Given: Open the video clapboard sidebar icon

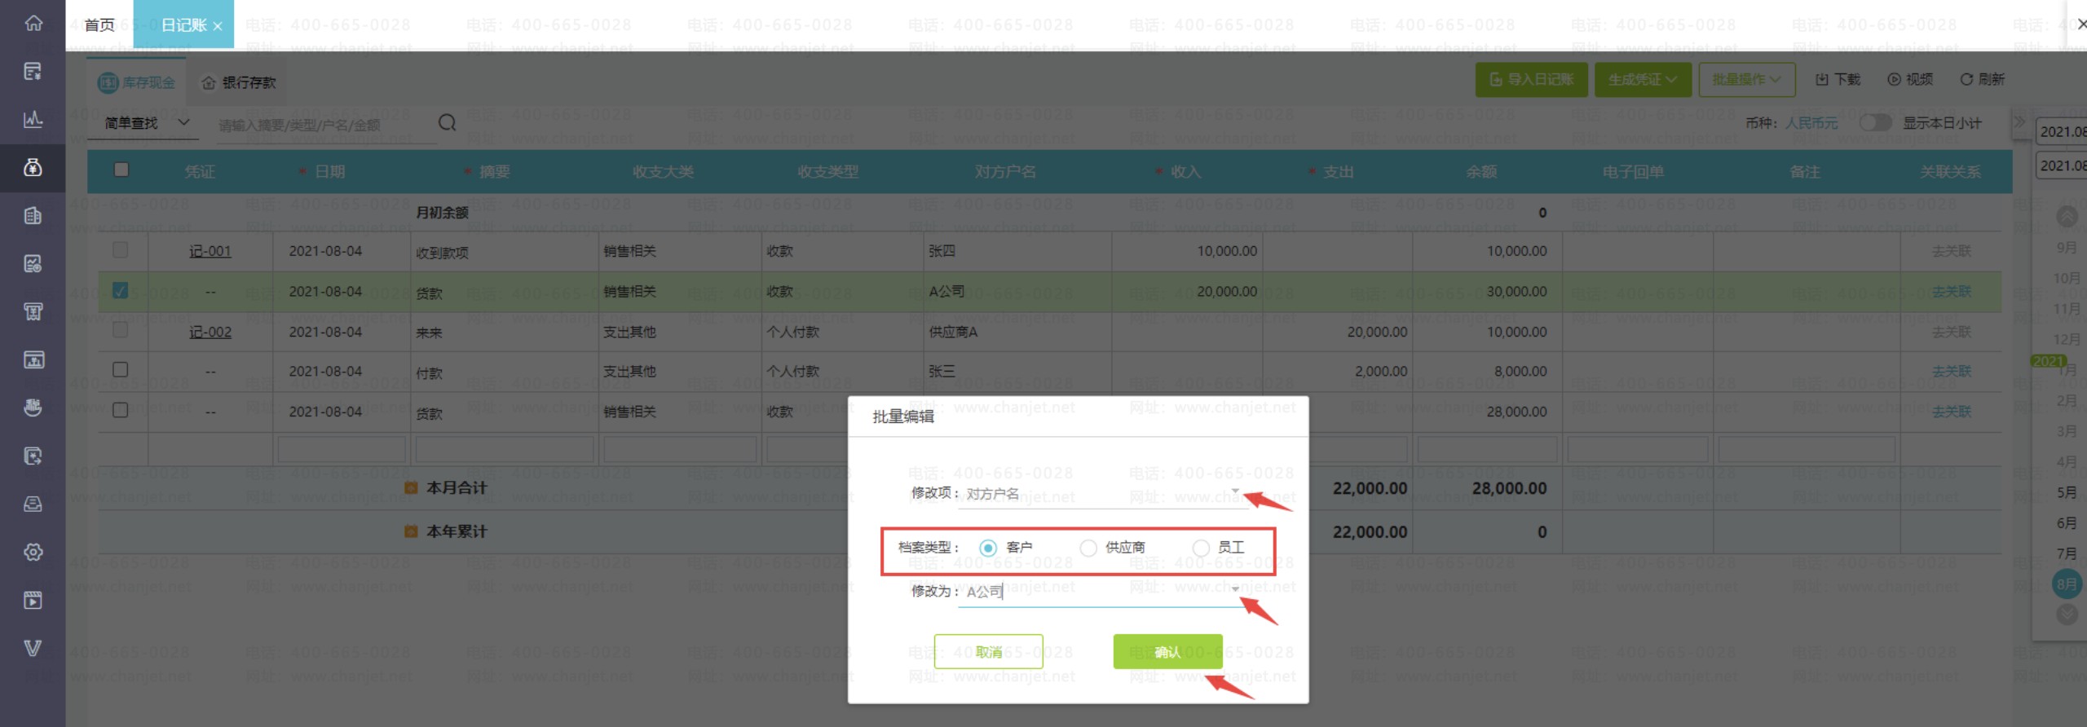Looking at the screenshot, I should (x=33, y=600).
